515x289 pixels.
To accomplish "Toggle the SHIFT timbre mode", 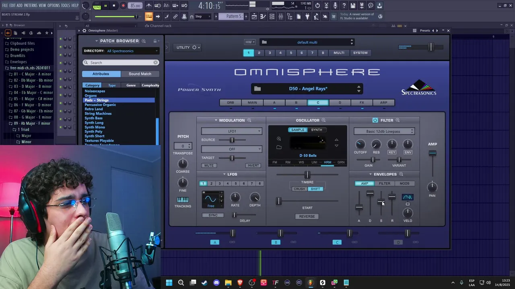I will tap(315, 189).
